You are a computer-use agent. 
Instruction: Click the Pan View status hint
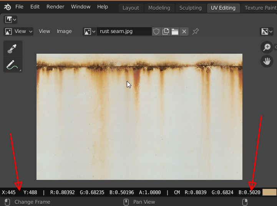[x=144, y=202]
